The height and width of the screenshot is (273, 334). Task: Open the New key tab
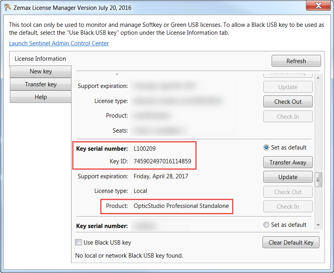[x=41, y=71]
